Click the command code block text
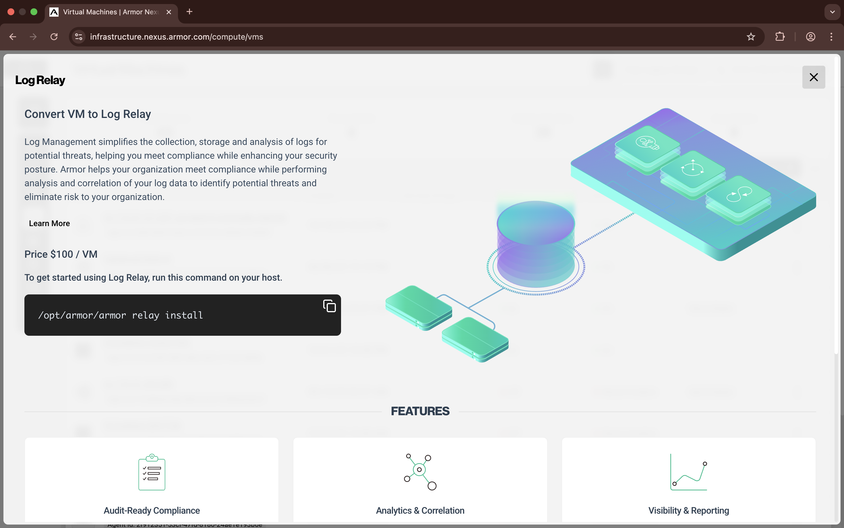The width and height of the screenshot is (844, 528). coord(121,315)
